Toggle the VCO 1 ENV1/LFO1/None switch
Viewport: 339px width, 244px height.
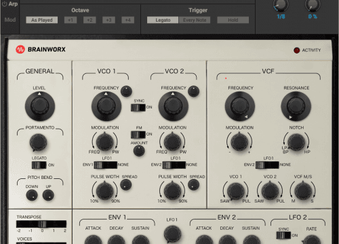tap(105, 165)
